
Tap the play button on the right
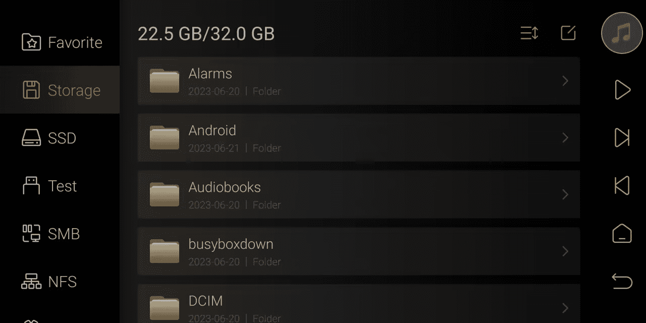click(x=622, y=90)
